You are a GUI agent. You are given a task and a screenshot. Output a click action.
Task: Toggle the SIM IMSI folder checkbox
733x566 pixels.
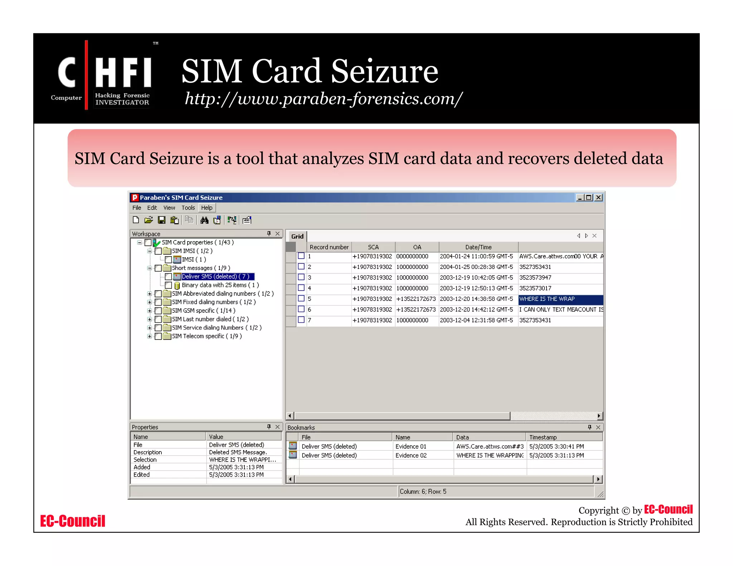point(158,251)
